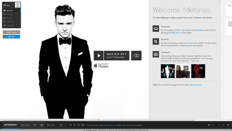
Task: Open People in the Home menu
Action: (11, 18)
